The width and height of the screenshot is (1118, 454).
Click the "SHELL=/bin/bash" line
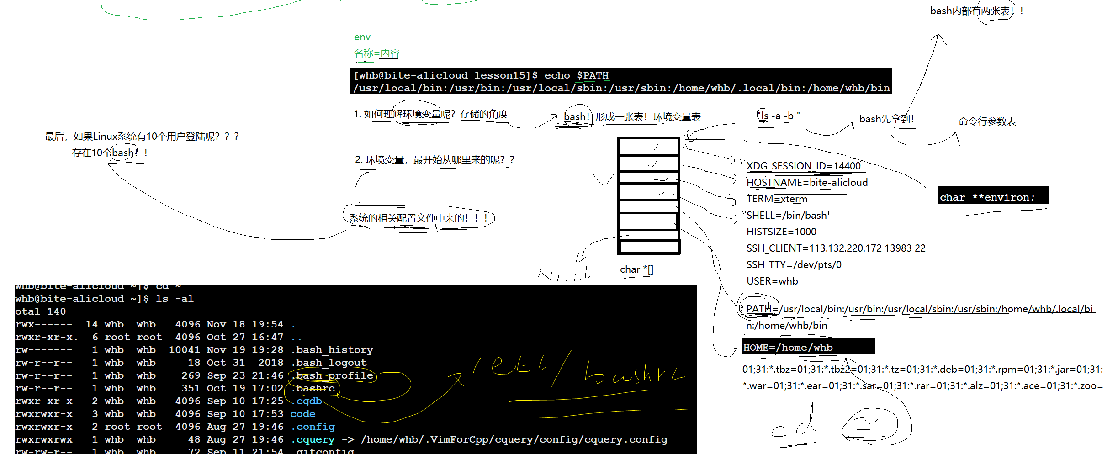tap(787, 215)
